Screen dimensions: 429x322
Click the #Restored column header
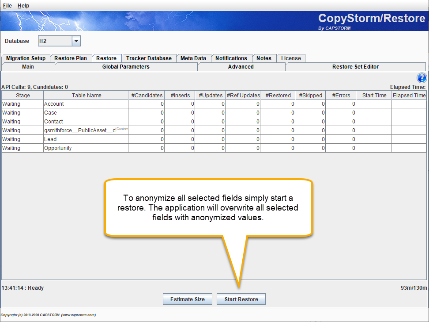coord(278,95)
